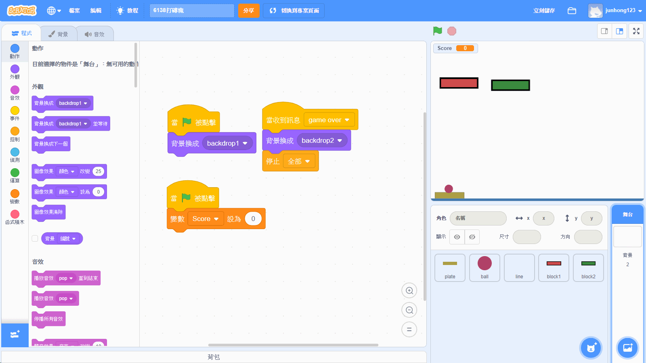Select the 變數 variables category

point(15,197)
